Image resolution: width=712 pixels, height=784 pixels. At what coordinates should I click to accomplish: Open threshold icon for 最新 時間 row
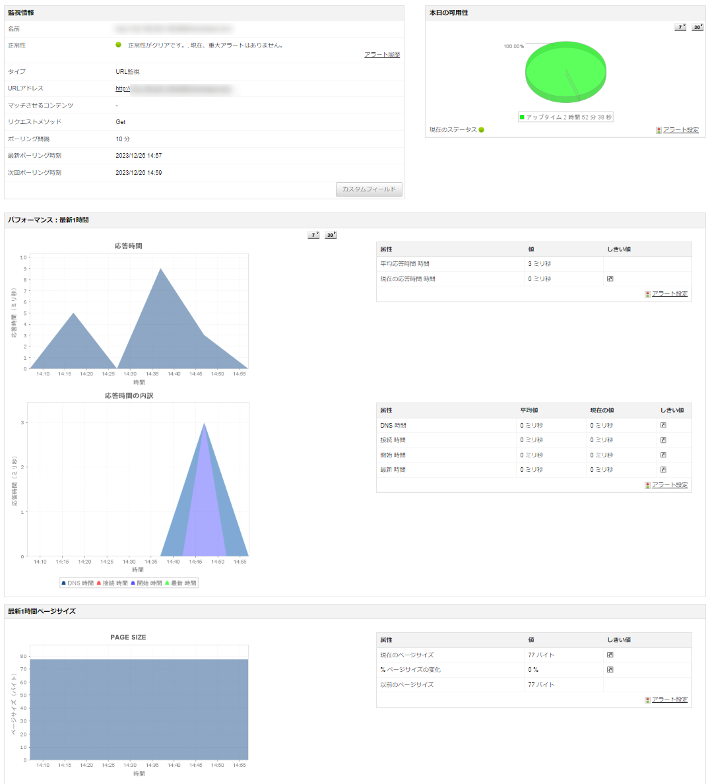tap(663, 469)
